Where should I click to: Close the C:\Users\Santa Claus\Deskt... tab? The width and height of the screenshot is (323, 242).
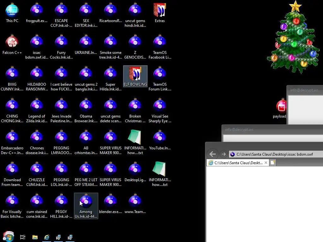coord(266,163)
